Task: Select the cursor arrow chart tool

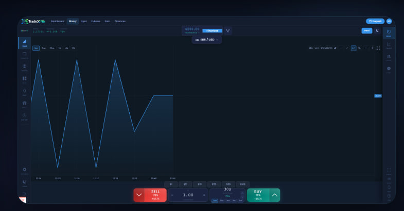Action: coord(335,48)
